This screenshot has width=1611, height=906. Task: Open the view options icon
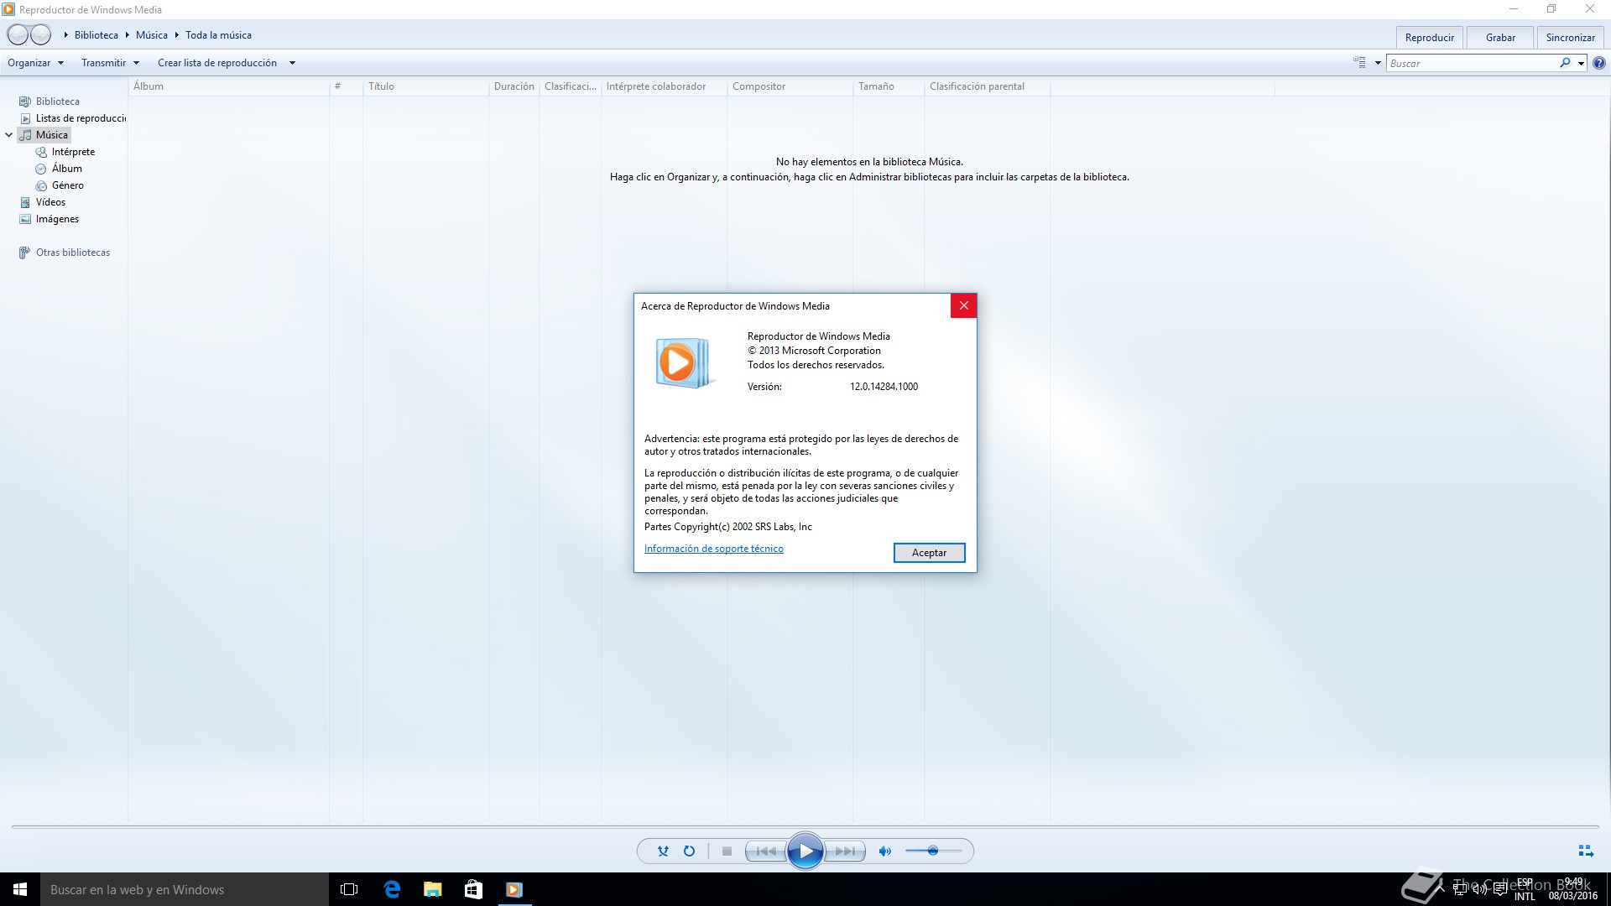pos(1359,63)
